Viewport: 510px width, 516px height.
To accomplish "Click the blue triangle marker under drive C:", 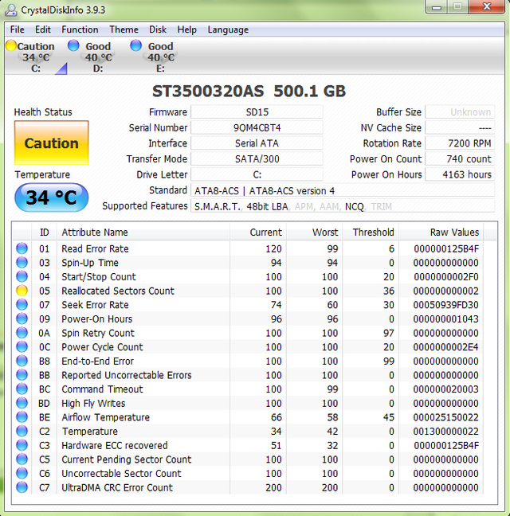I will (61, 68).
